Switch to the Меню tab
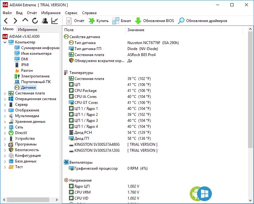This screenshot has width=254, height=204. click(8, 29)
